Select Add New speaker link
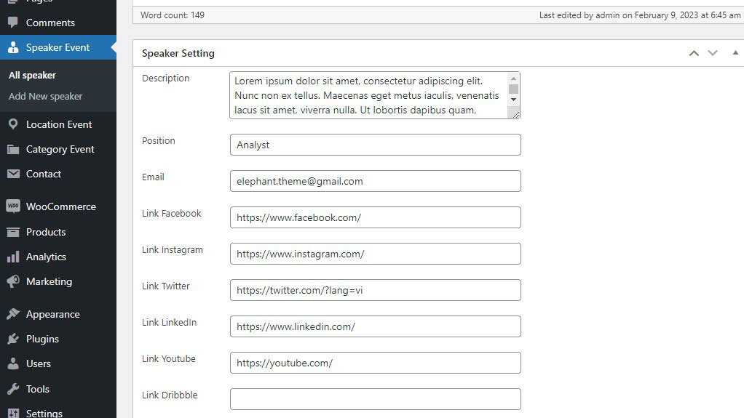Viewport: 744px width, 418px height. point(45,97)
